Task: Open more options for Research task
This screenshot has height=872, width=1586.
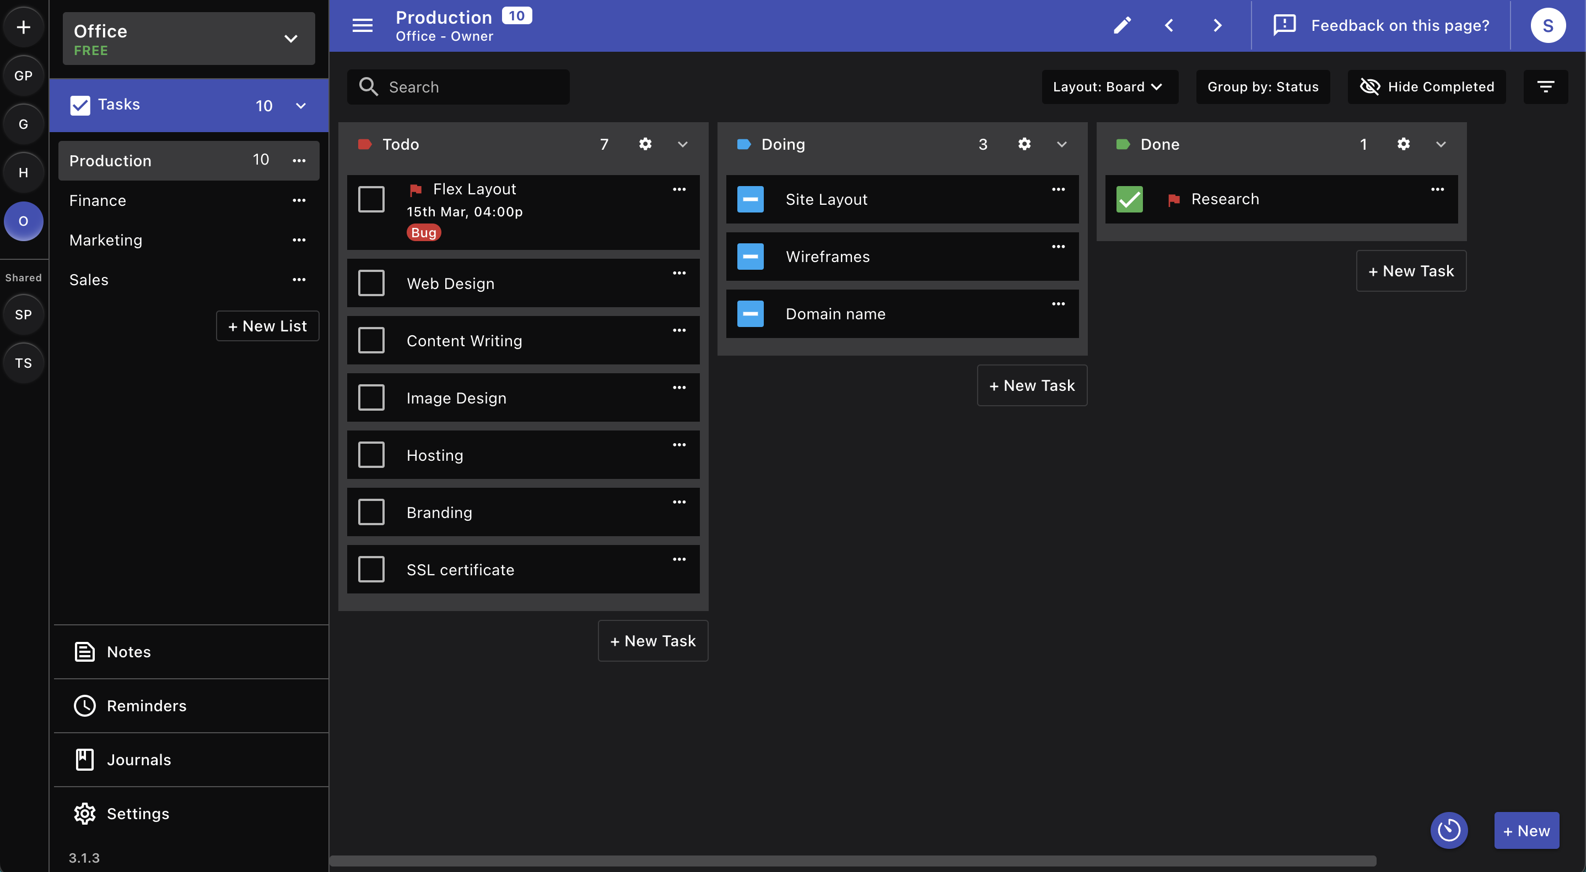Action: [1438, 189]
